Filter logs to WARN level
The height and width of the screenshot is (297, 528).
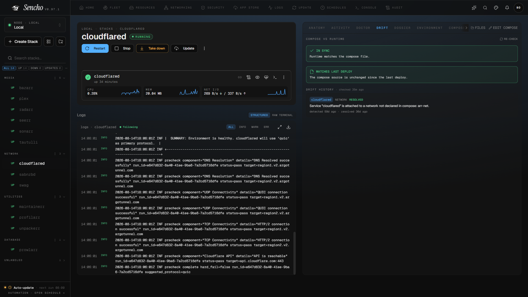click(255, 127)
